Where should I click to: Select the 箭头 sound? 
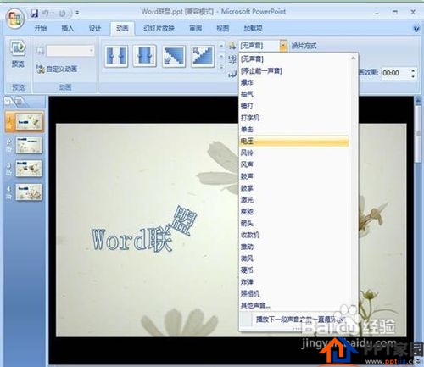coord(294,223)
